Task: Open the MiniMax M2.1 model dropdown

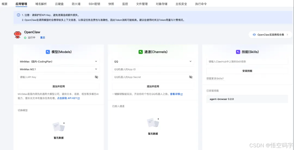Action: [59, 69]
